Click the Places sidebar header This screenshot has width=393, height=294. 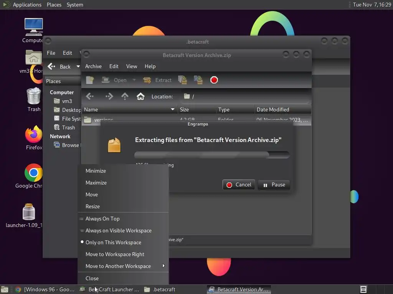click(63, 81)
